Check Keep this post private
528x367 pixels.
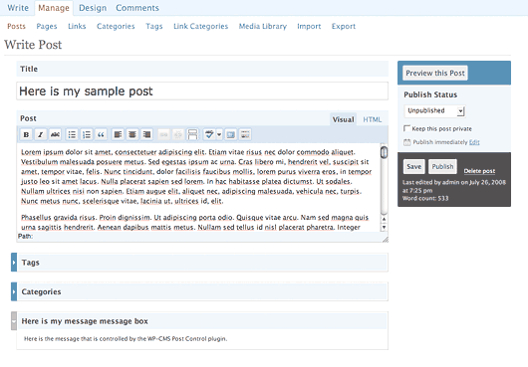(x=406, y=128)
